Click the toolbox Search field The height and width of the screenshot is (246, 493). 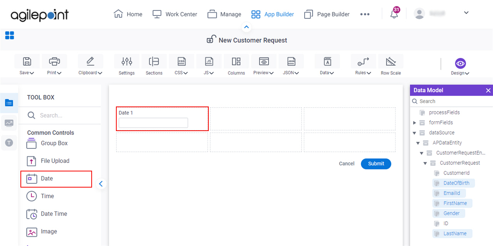pyautogui.click(x=60, y=115)
